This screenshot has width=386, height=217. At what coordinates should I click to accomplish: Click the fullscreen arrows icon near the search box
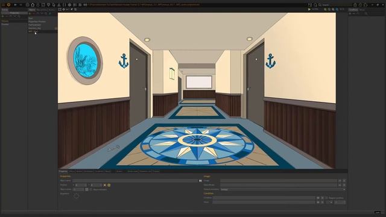(310, 5)
